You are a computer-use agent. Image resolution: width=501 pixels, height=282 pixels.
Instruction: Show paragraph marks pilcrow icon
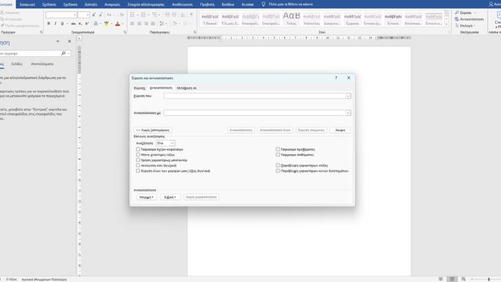pos(191,15)
